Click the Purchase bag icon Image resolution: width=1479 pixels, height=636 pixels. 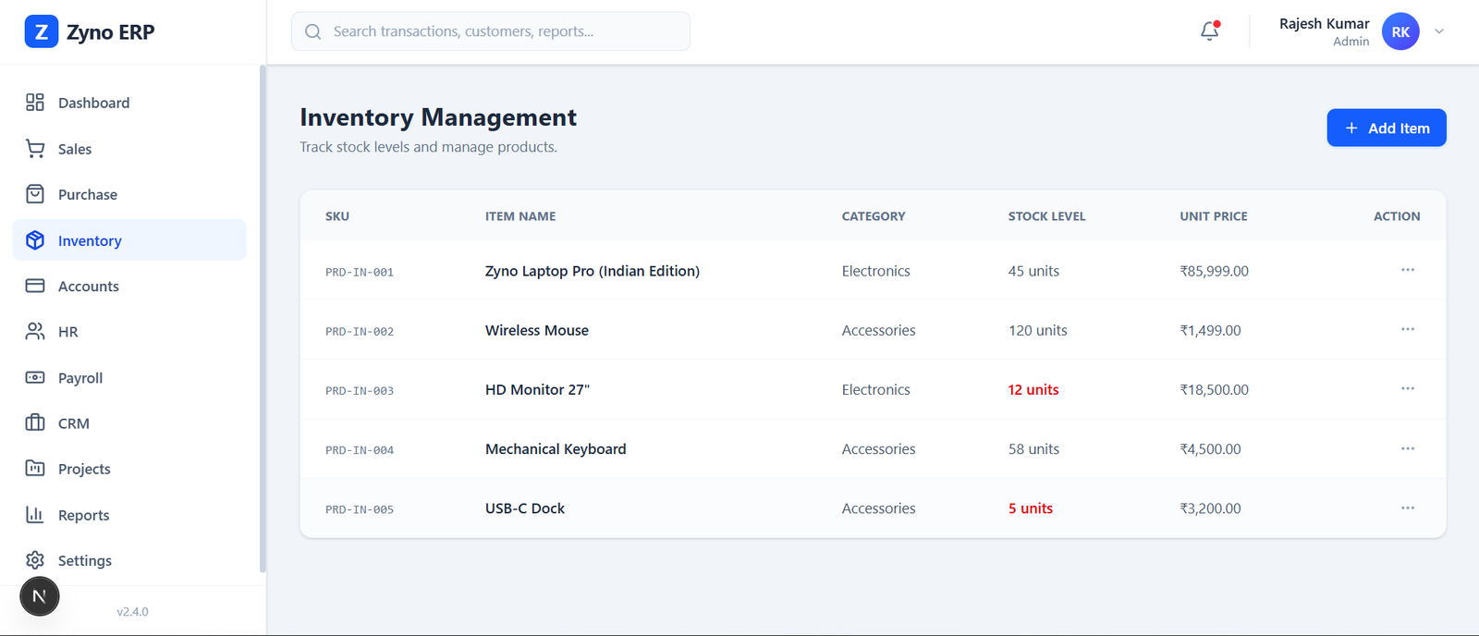pos(35,194)
